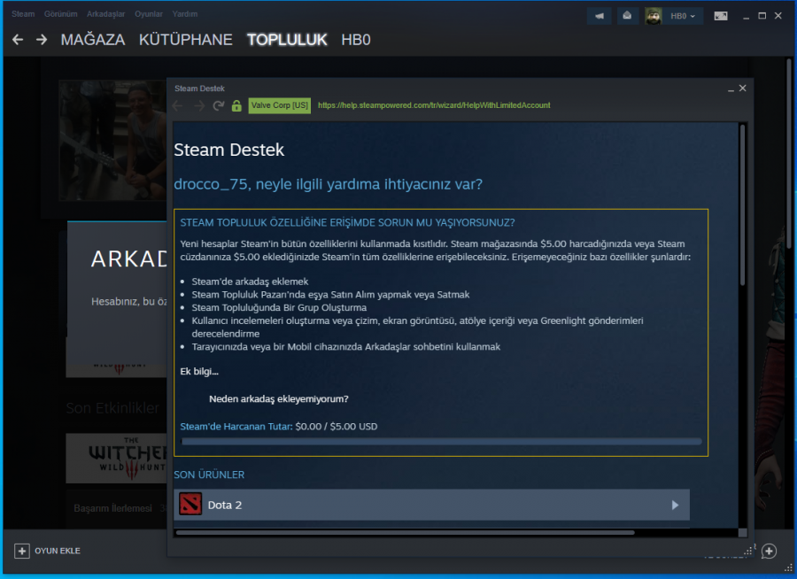The image size is (797, 579).
Task: Open the Dota 2 product row
Action: [431, 505]
